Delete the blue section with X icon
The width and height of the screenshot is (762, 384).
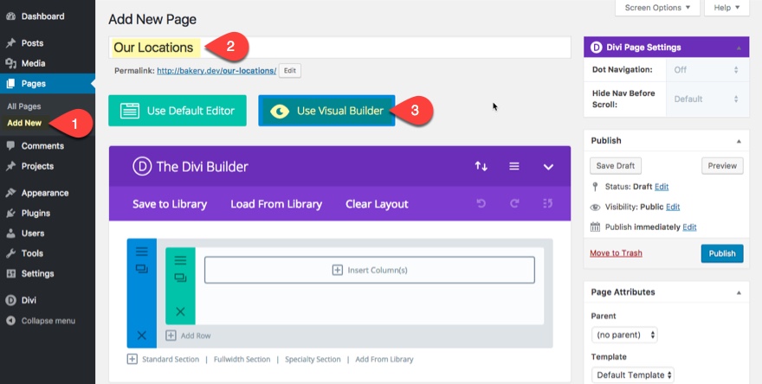141,335
